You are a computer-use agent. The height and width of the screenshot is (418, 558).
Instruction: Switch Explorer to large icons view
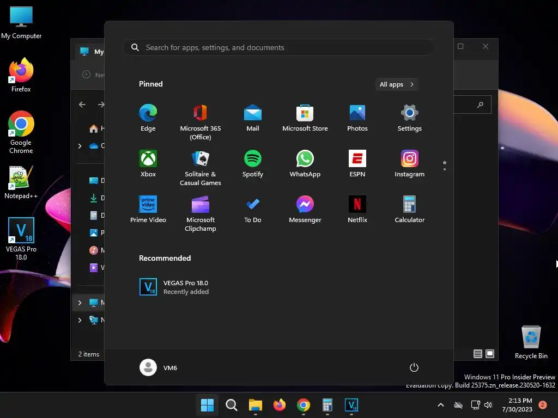(x=490, y=354)
